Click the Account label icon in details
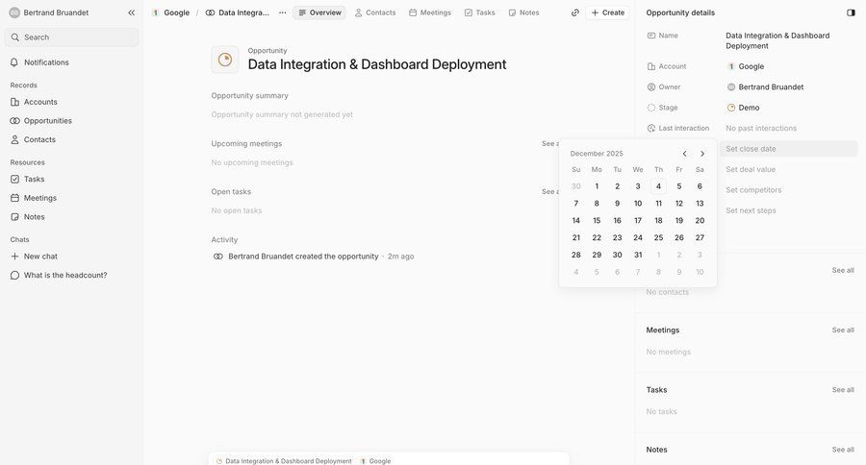 pos(651,66)
